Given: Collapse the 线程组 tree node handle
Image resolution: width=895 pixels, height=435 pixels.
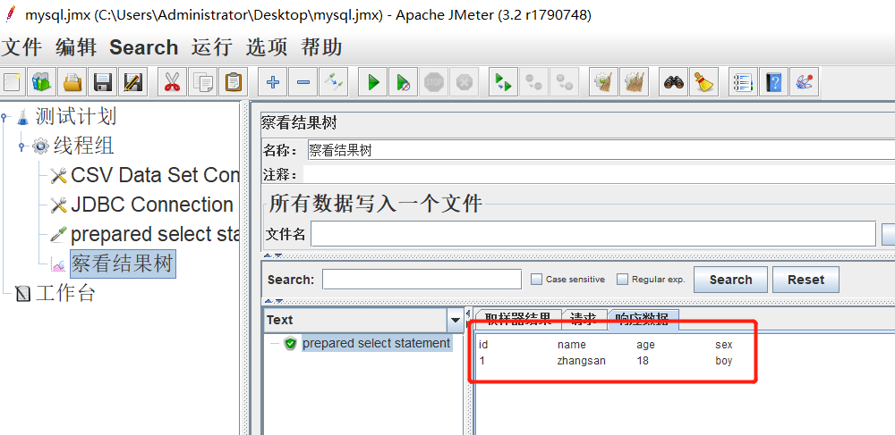Looking at the screenshot, I should click(21, 146).
